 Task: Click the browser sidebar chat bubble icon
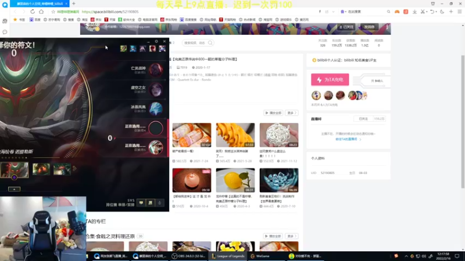click(x=5, y=32)
